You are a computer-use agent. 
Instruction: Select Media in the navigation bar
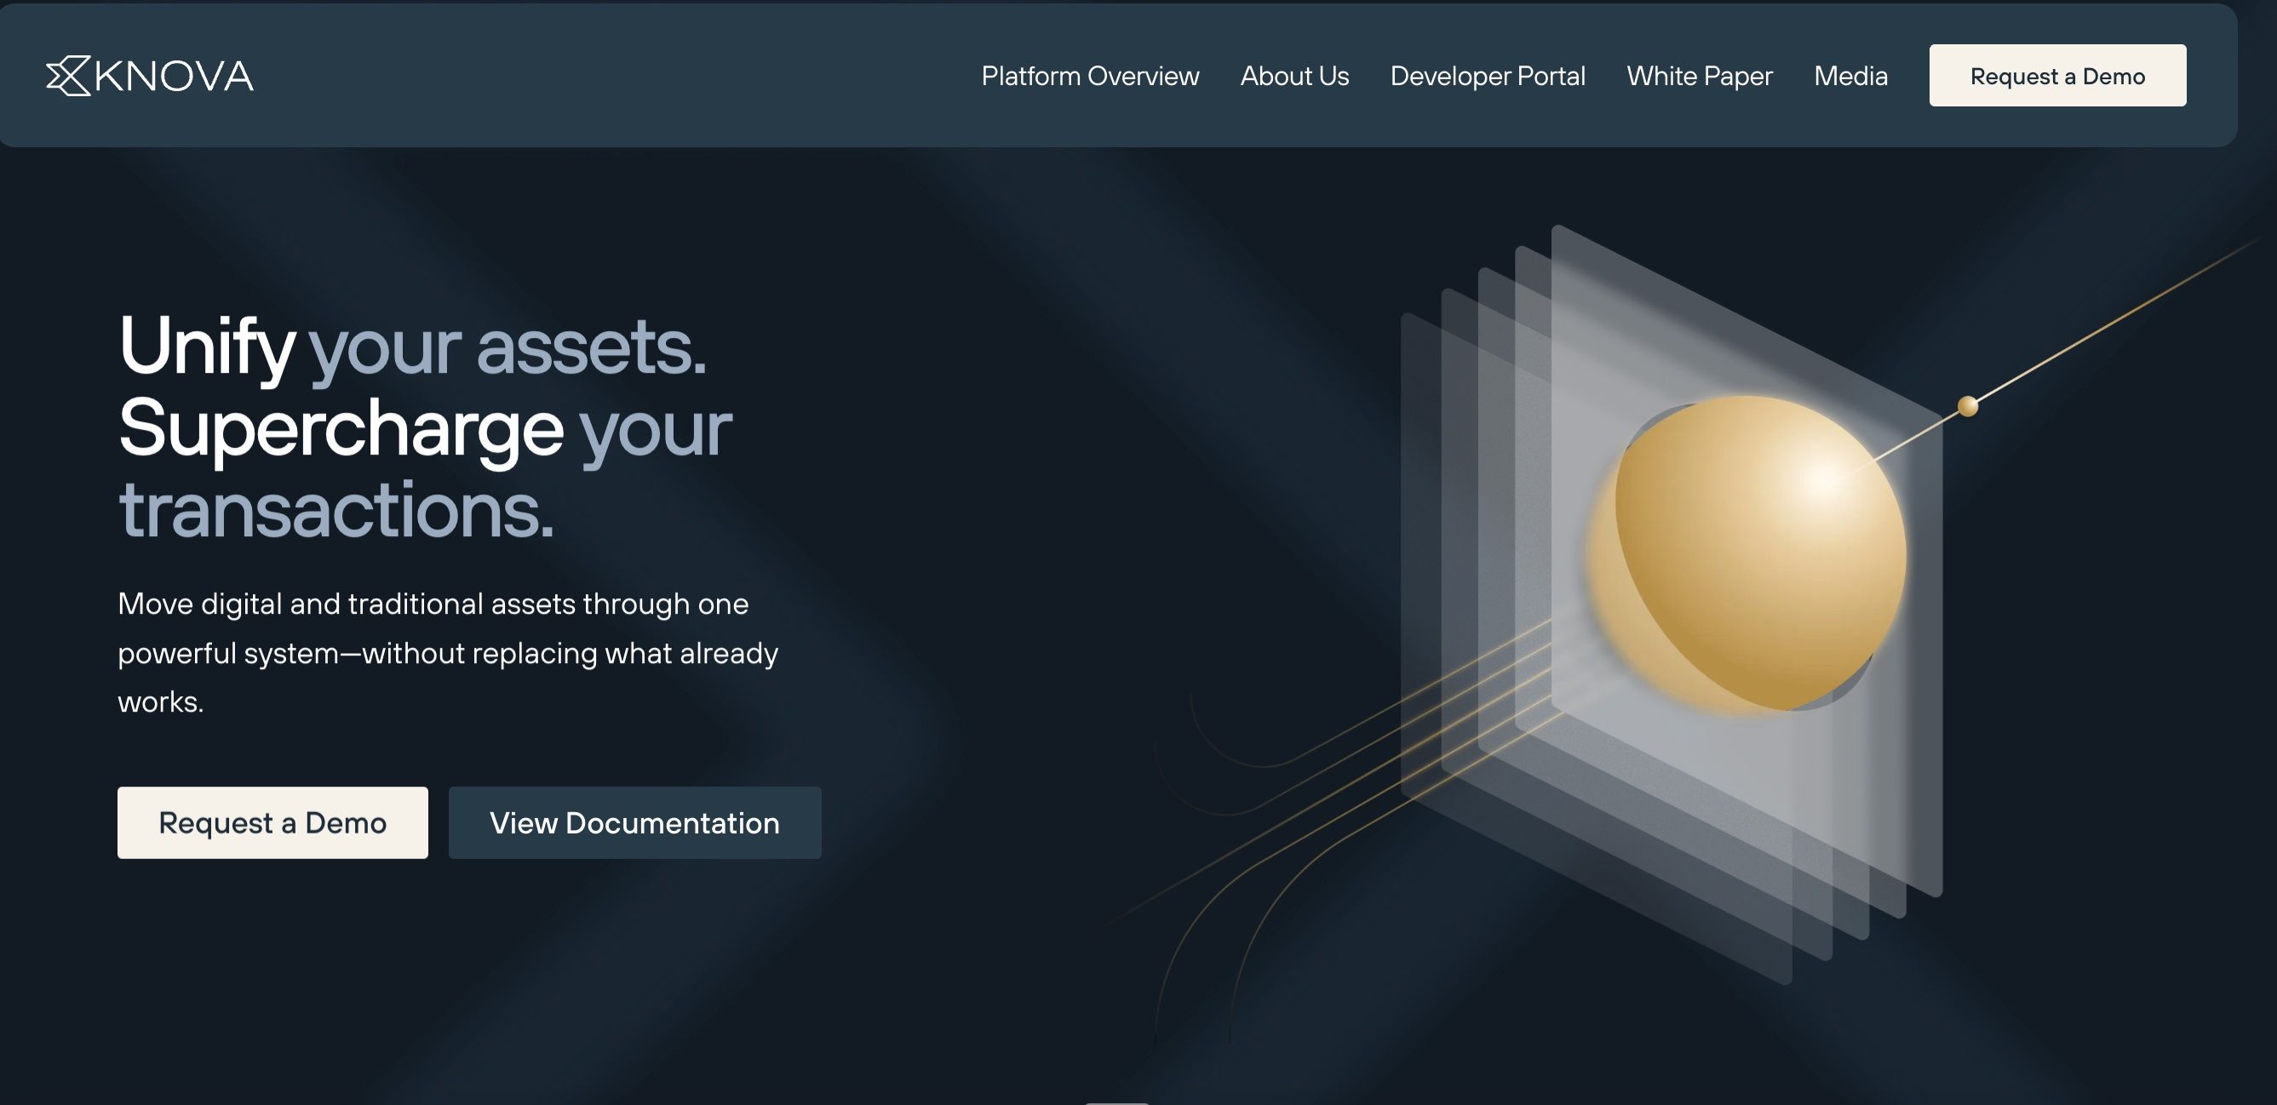pos(1851,76)
